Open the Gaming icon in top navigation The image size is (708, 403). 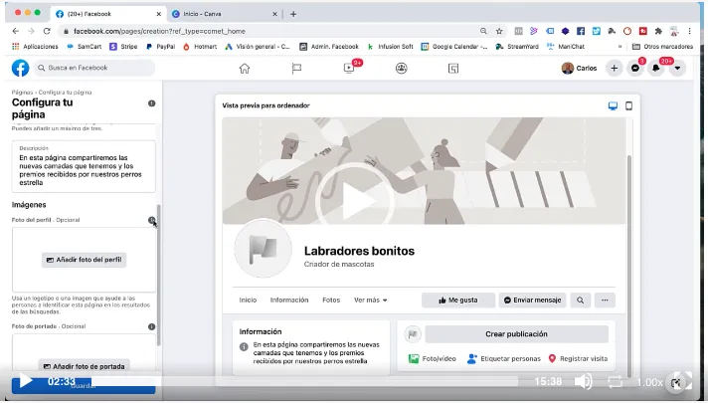(x=453, y=69)
